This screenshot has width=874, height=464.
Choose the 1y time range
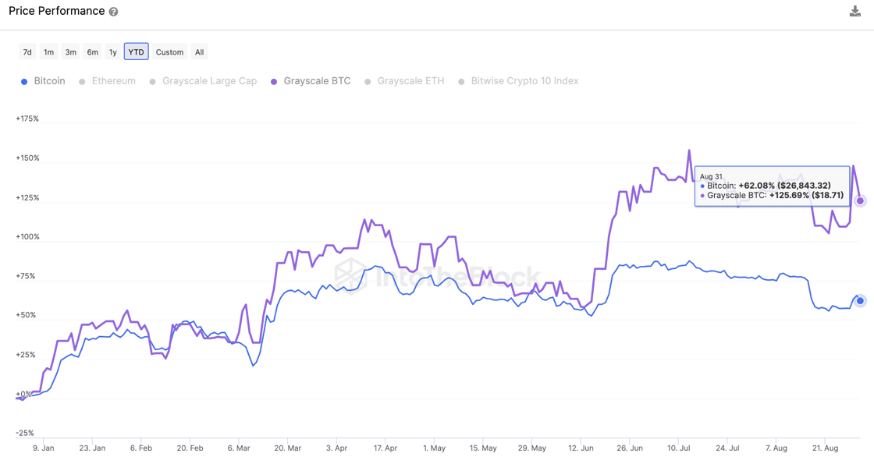[x=113, y=51]
